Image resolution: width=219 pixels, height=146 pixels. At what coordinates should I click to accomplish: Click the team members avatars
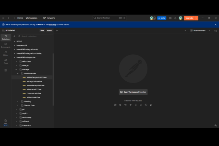click(153, 18)
